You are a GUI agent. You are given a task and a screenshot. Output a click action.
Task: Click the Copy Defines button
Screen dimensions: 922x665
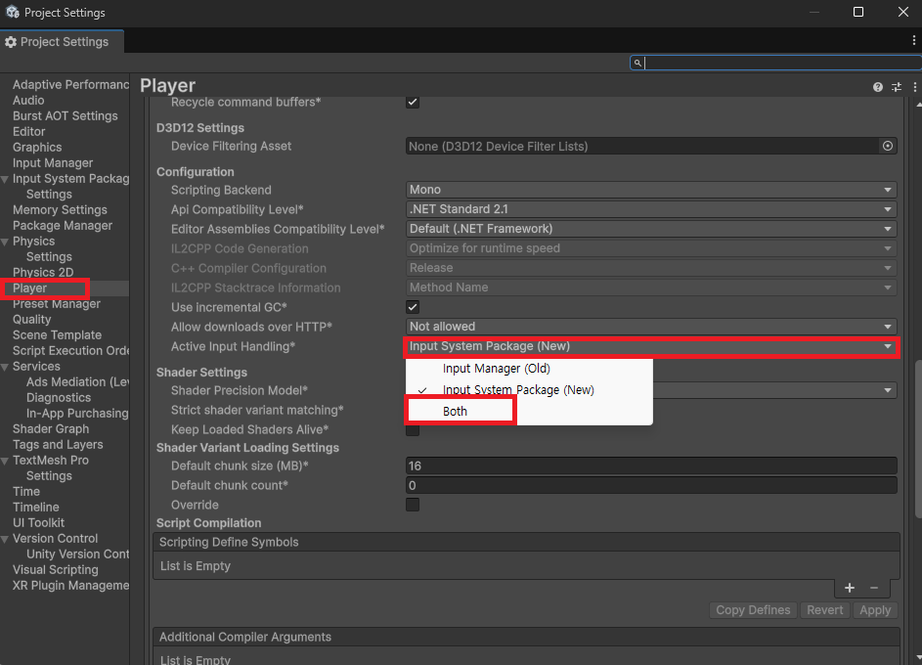(x=753, y=610)
